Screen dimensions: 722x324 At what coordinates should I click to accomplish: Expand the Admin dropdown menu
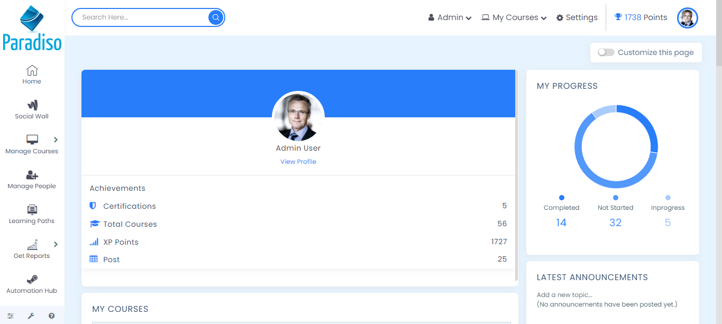tap(450, 17)
